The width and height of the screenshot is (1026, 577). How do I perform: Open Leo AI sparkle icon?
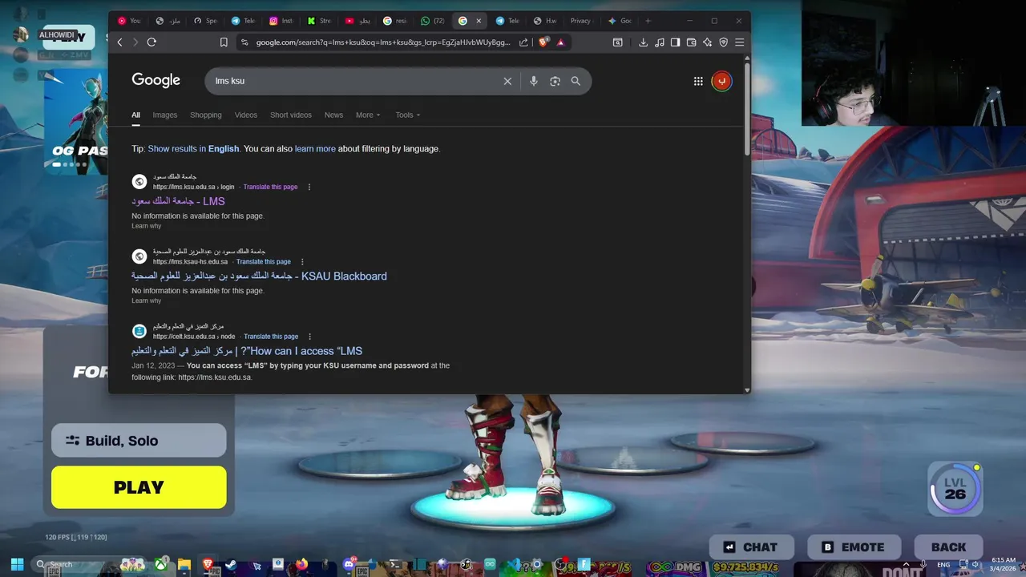pyautogui.click(x=707, y=42)
